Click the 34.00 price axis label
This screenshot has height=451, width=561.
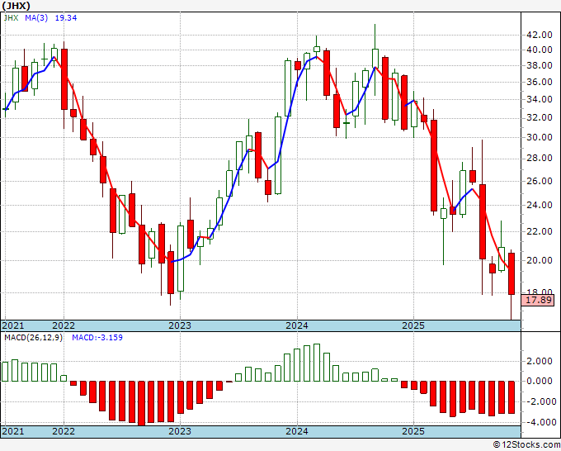540,99
